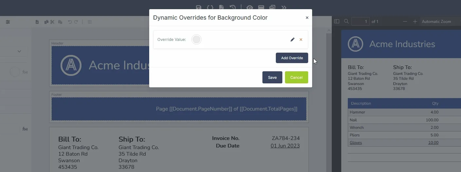
Task: Click the preview eye icon
Action: (x=250, y=7)
